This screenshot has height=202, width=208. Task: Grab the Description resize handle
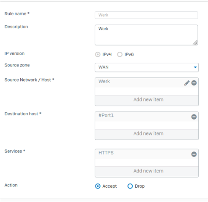click(195, 43)
